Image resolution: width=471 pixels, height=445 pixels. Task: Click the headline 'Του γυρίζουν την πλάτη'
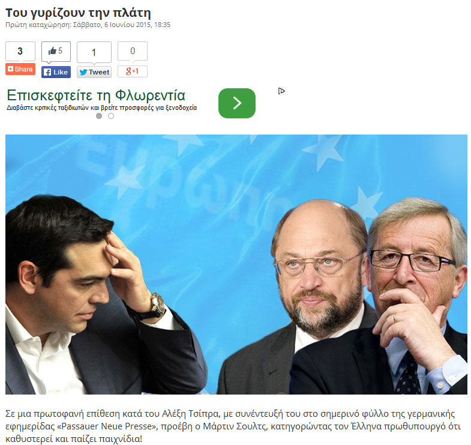pyautogui.click(x=78, y=13)
